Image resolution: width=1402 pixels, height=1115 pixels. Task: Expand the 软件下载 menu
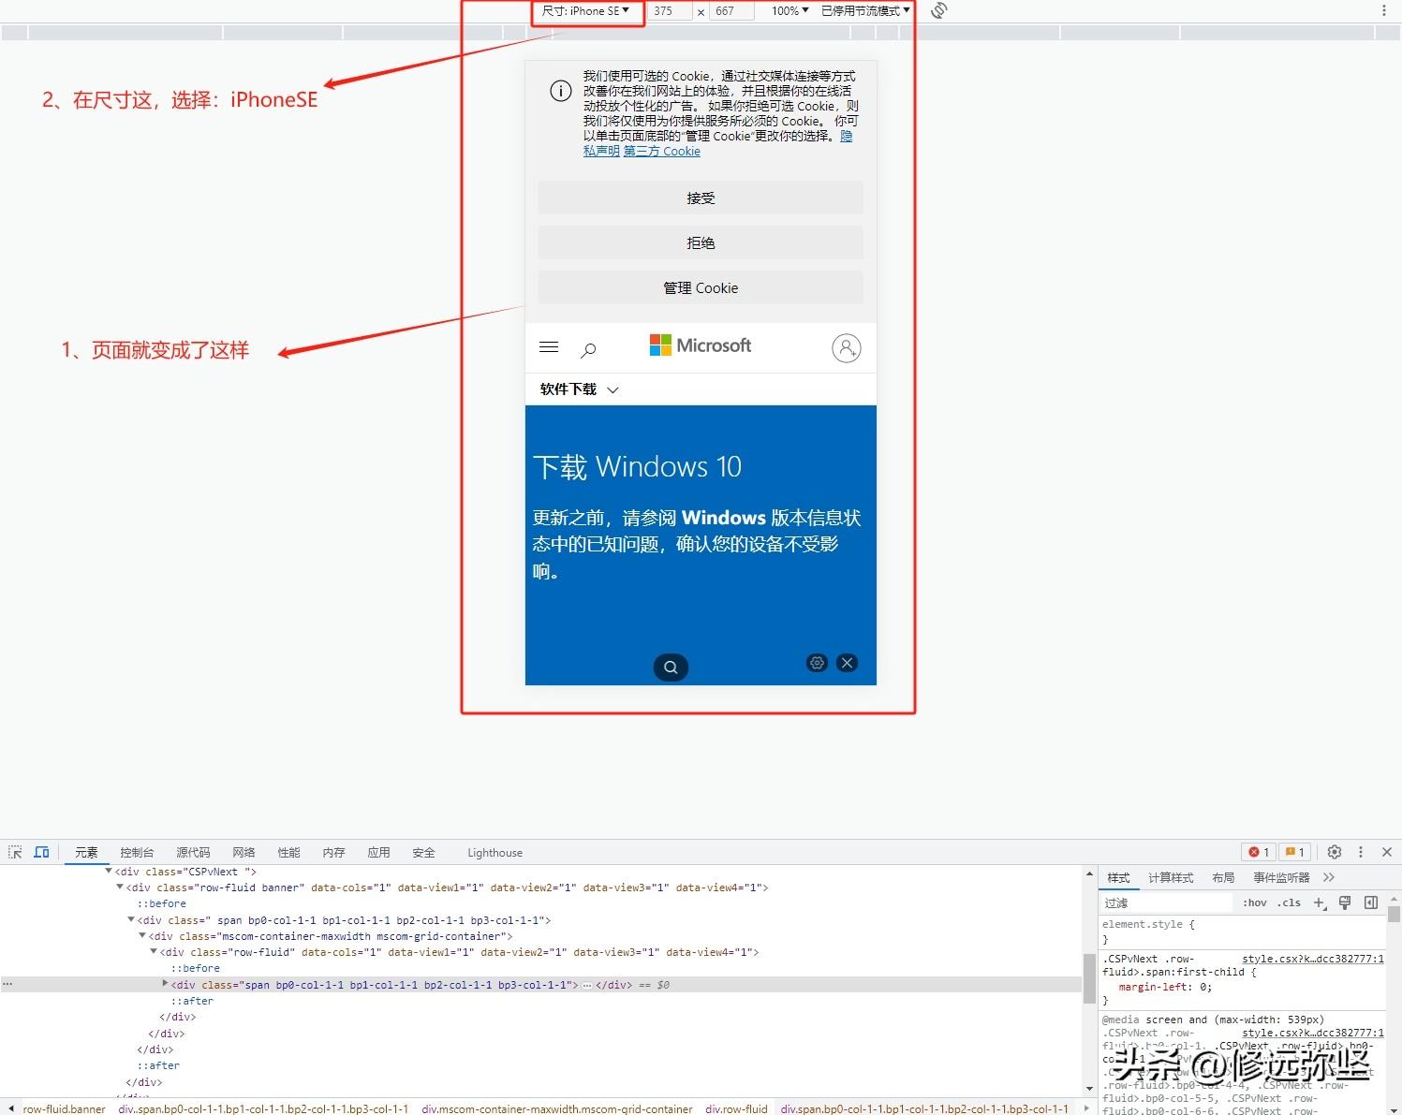click(579, 389)
